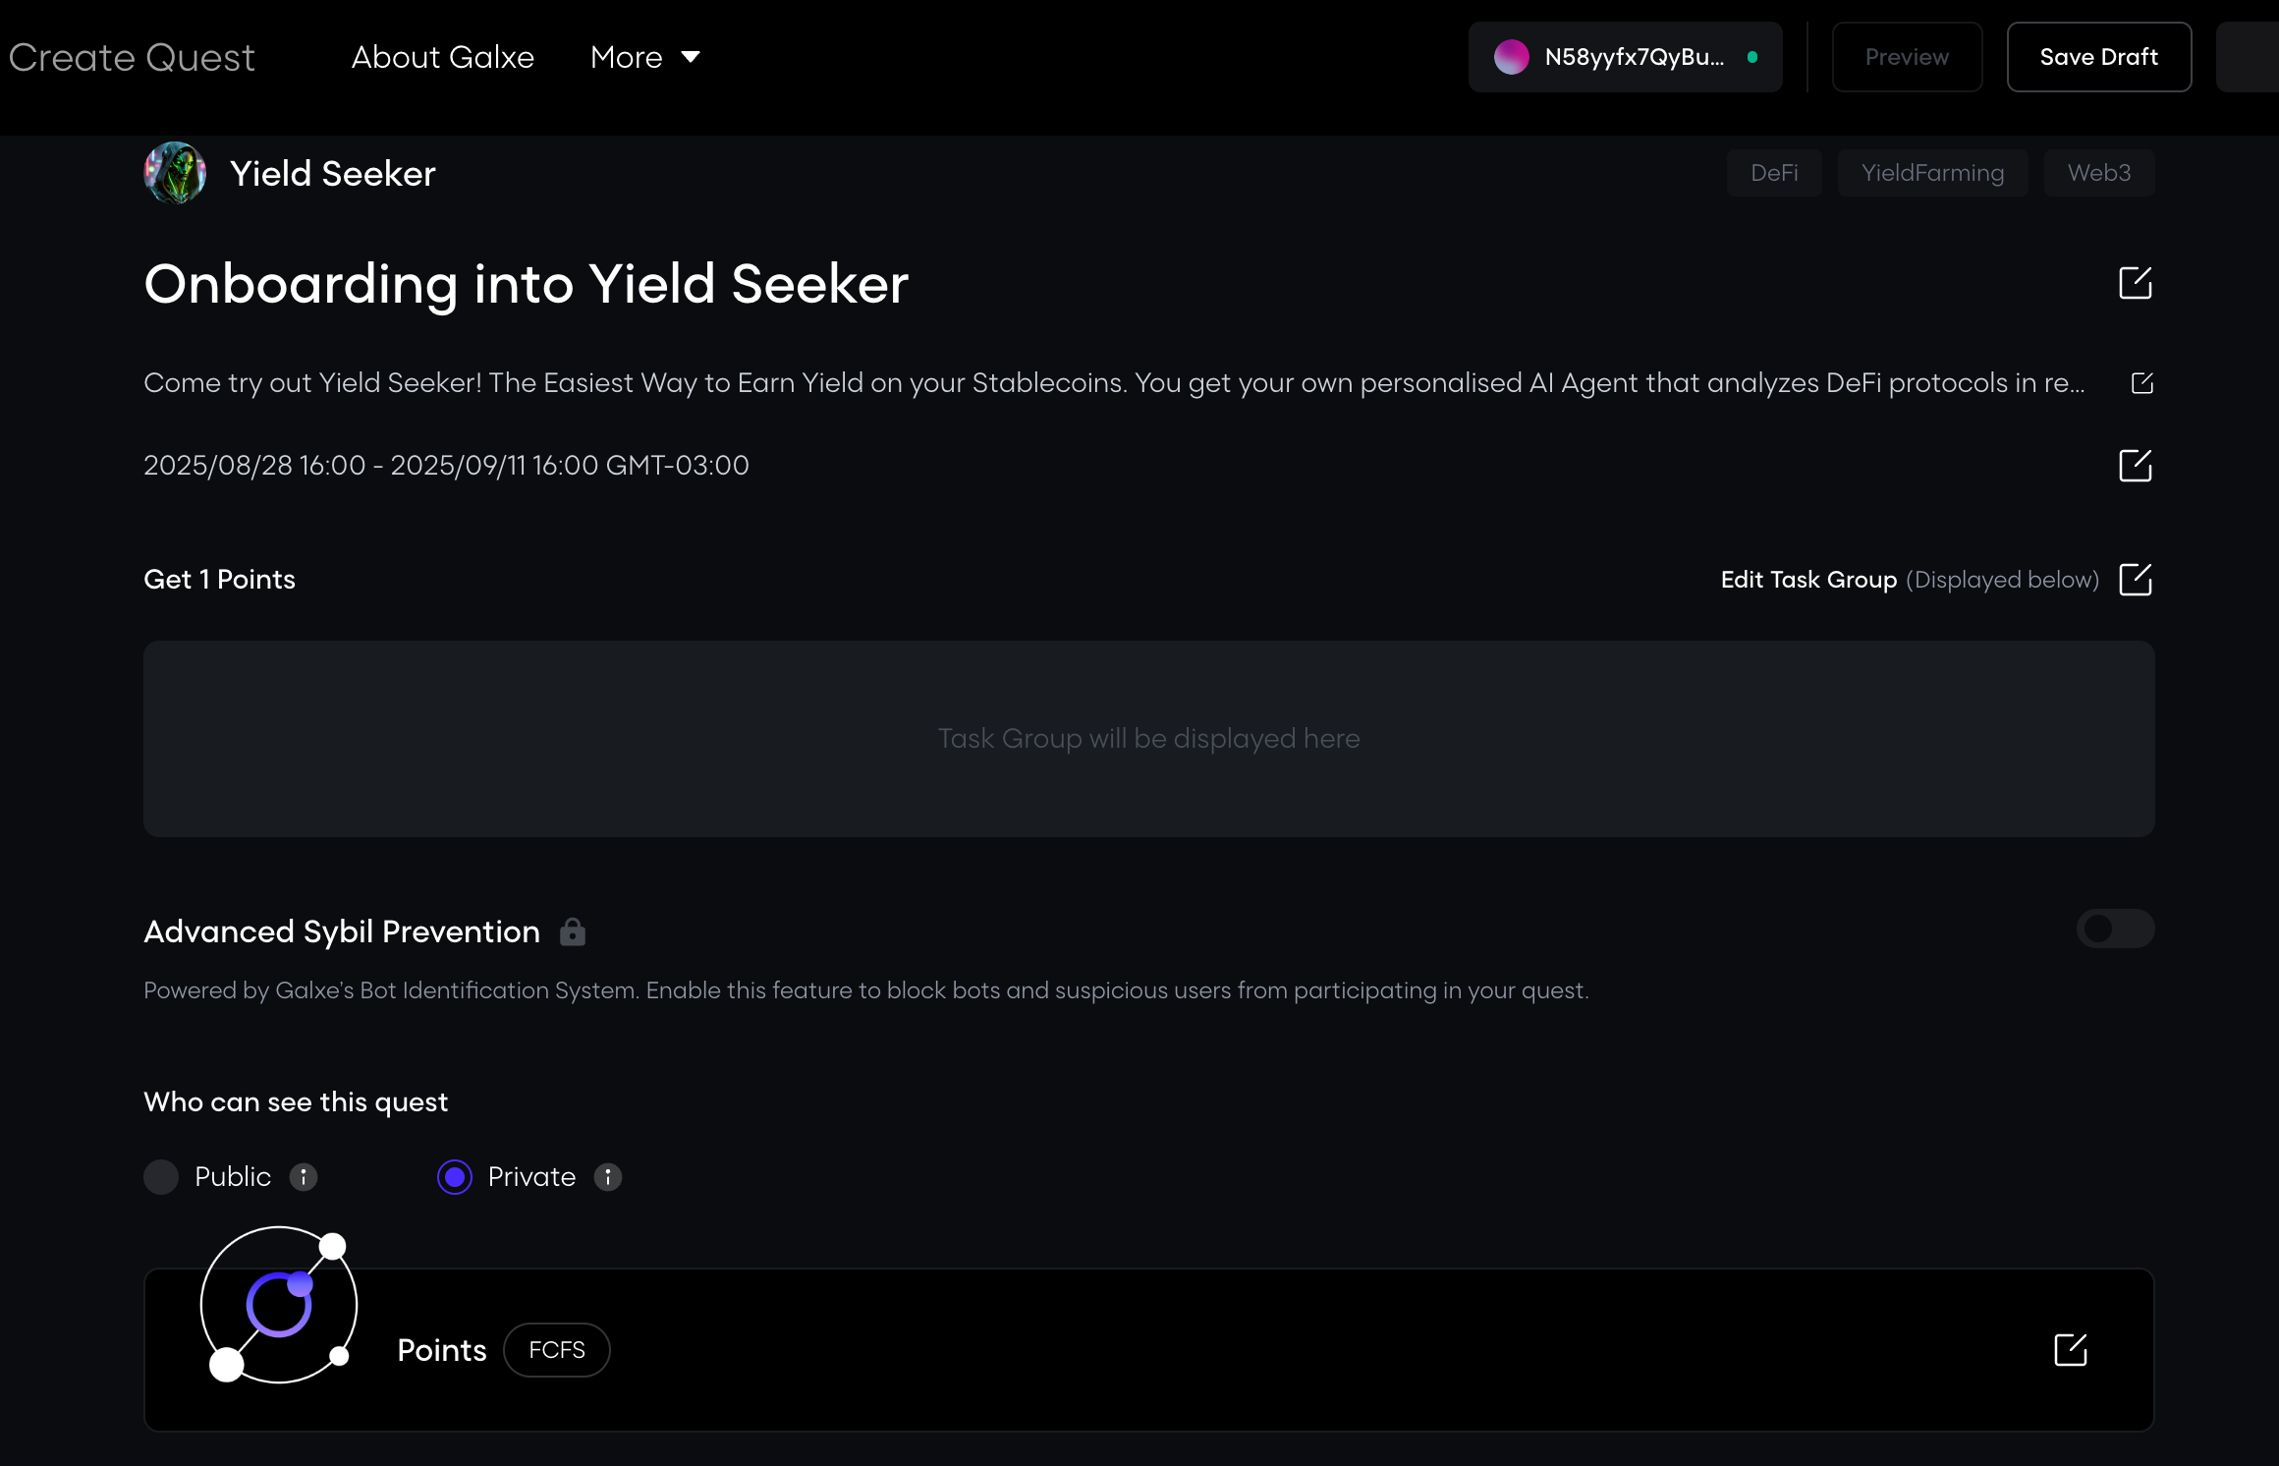This screenshot has height=1466, width=2279.
Task: Click the info icon next to Private
Action: (x=607, y=1177)
